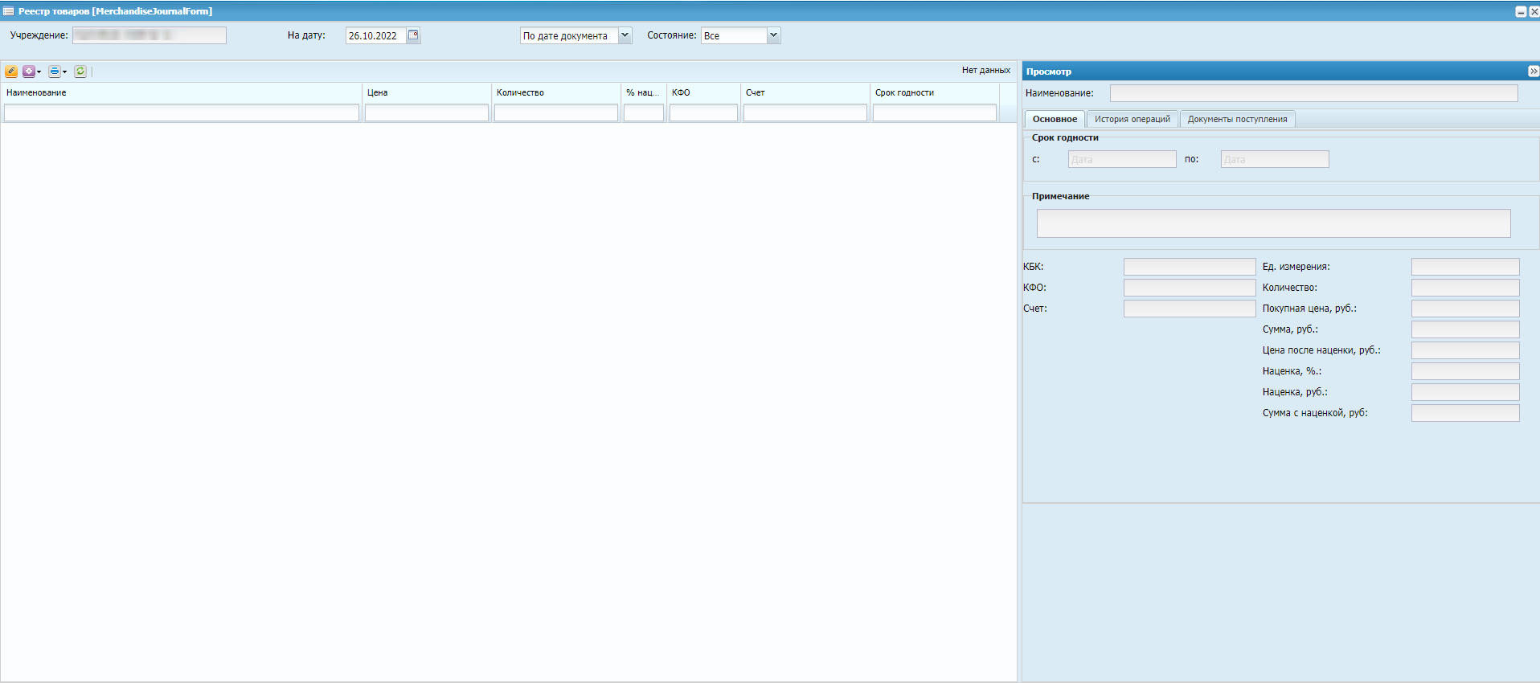The height and width of the screenshot is (683, 1540).
Task: Sort by КФО column header
Action: pyautogui.click(x=703, y=92)
